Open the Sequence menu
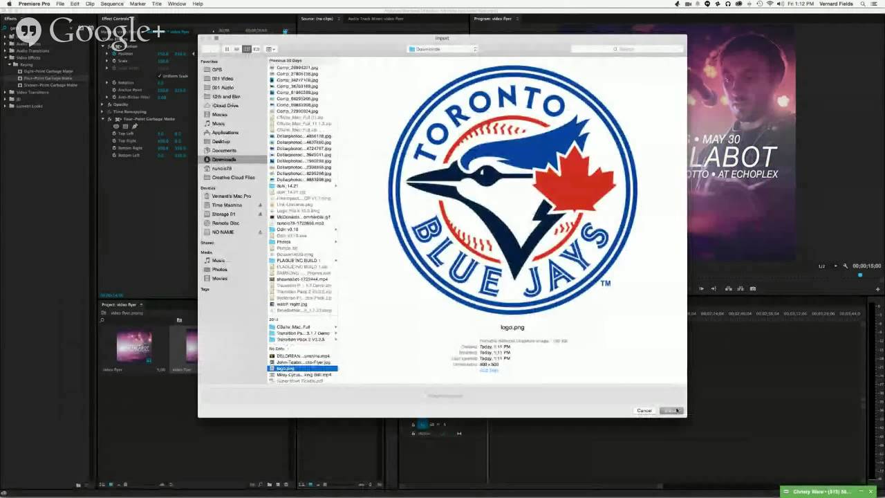This screenshot has height=498, width=885. click(111, 4)
